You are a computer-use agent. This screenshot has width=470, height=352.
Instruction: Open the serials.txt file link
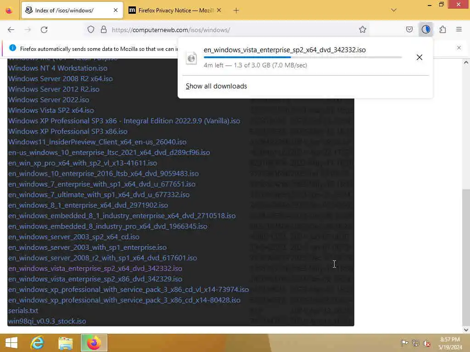tap(23, 311)
